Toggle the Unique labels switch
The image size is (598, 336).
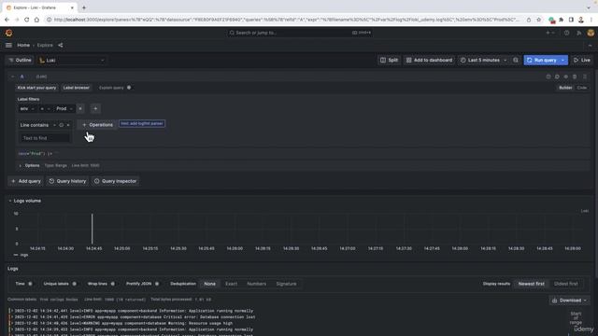(75, 284)
